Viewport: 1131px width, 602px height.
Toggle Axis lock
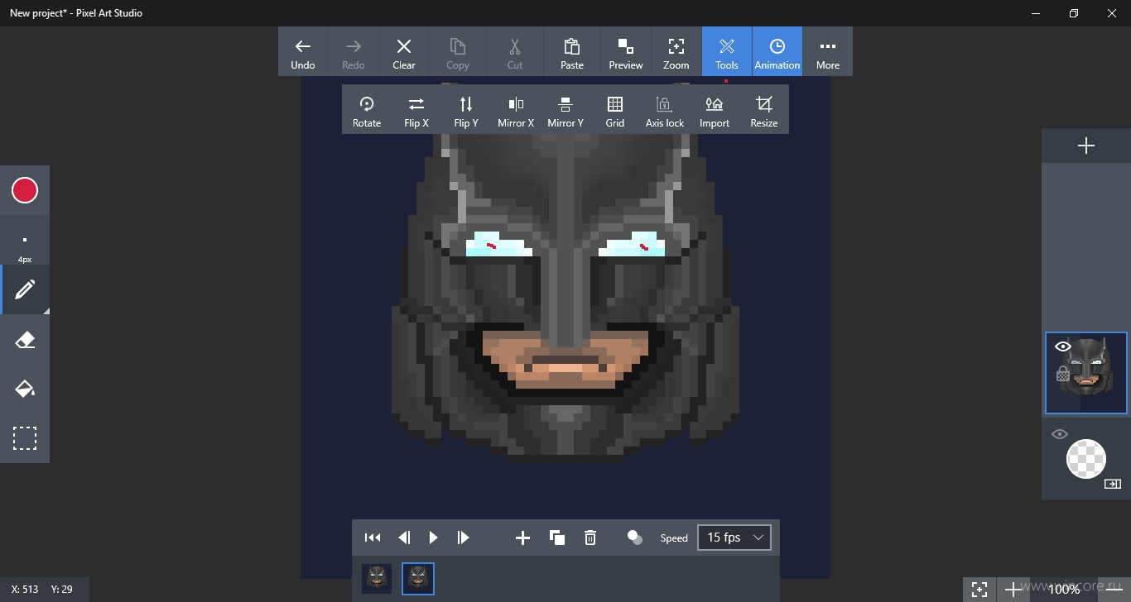pyautogui.click(x=665, y=109)
